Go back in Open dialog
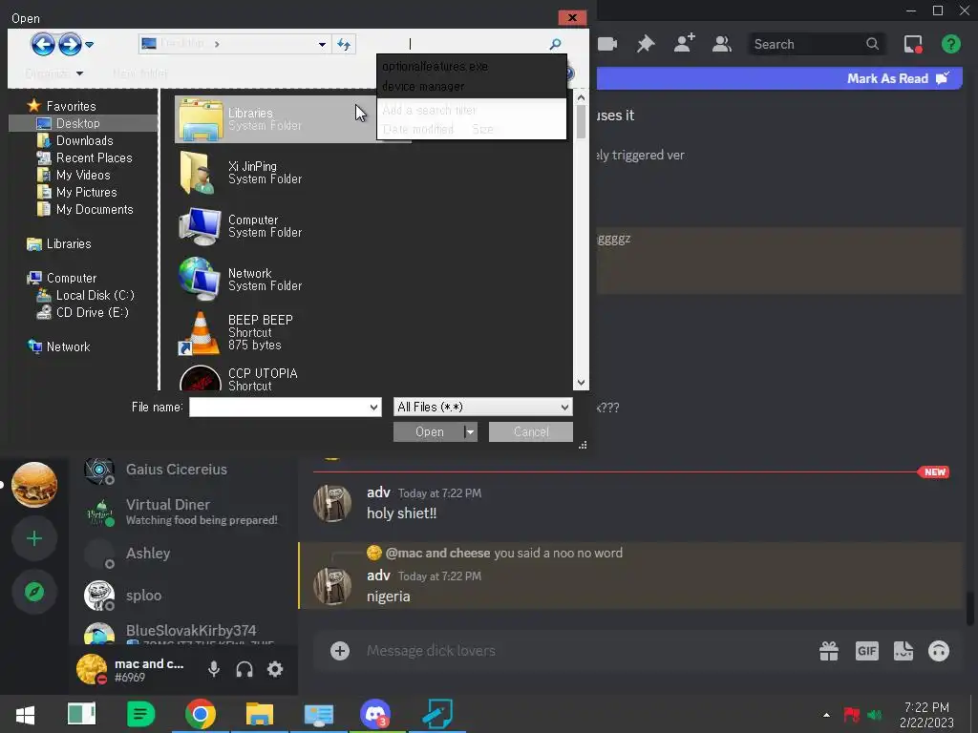 click(43, 44)
